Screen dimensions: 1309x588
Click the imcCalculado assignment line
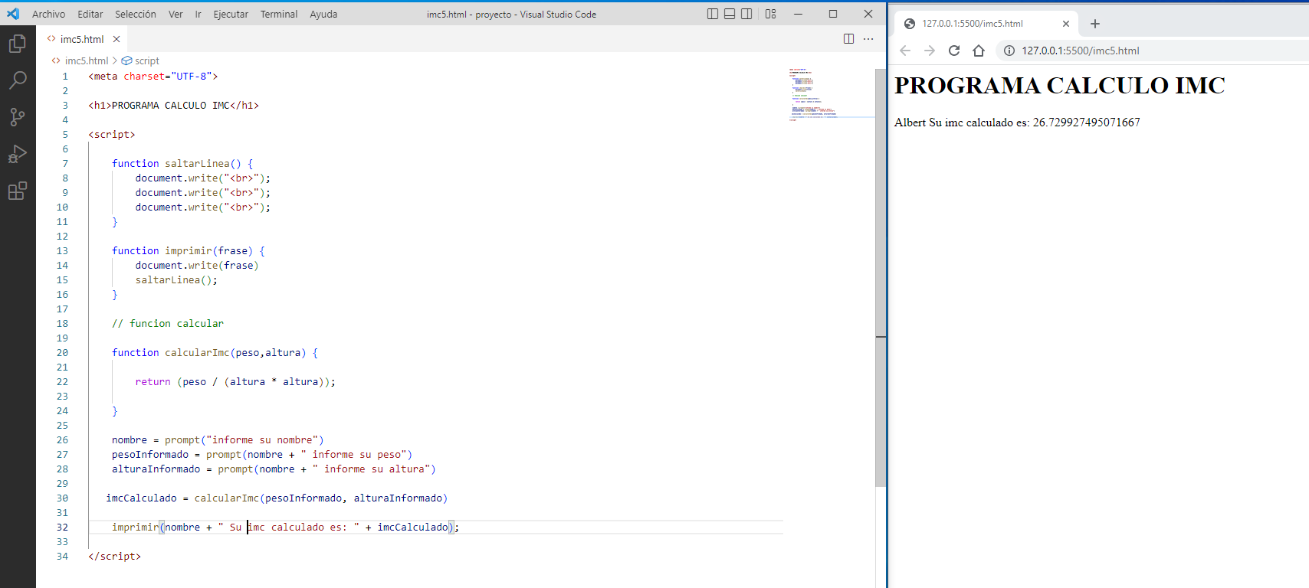pos(277,498)
